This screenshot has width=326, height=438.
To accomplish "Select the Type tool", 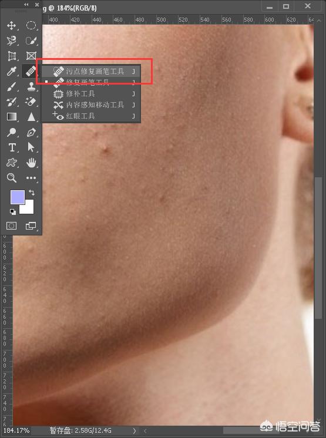I will [x=11, y=147].
